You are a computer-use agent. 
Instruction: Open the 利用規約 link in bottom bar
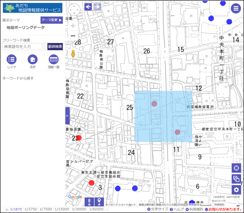click(195, 209)
